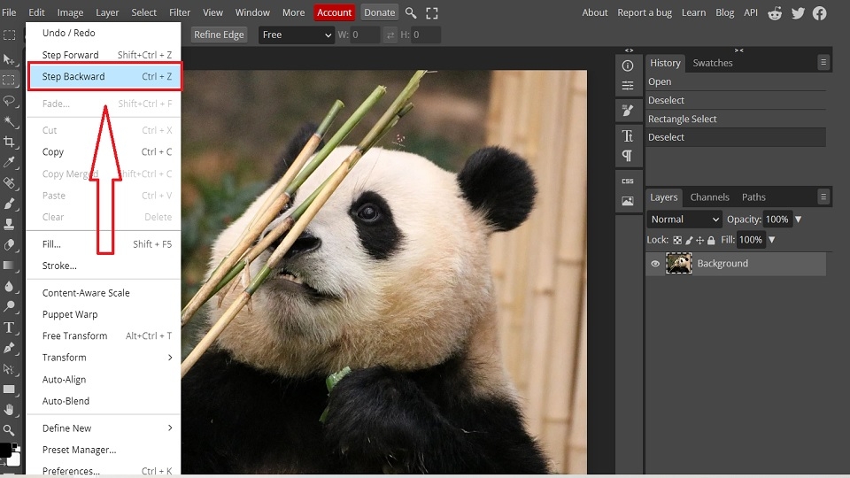Select the Eyedropper tool
Image resolution: width=850 pixels, height=478 pixels.
(x=9, y=162)
